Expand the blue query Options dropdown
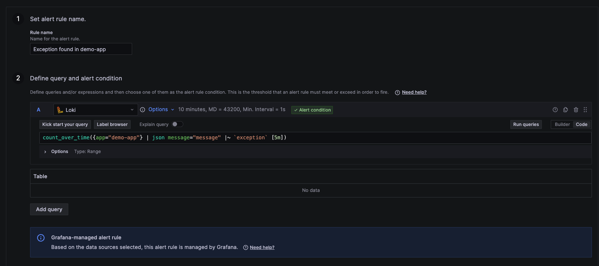599x266 pixels. point(161,110)
